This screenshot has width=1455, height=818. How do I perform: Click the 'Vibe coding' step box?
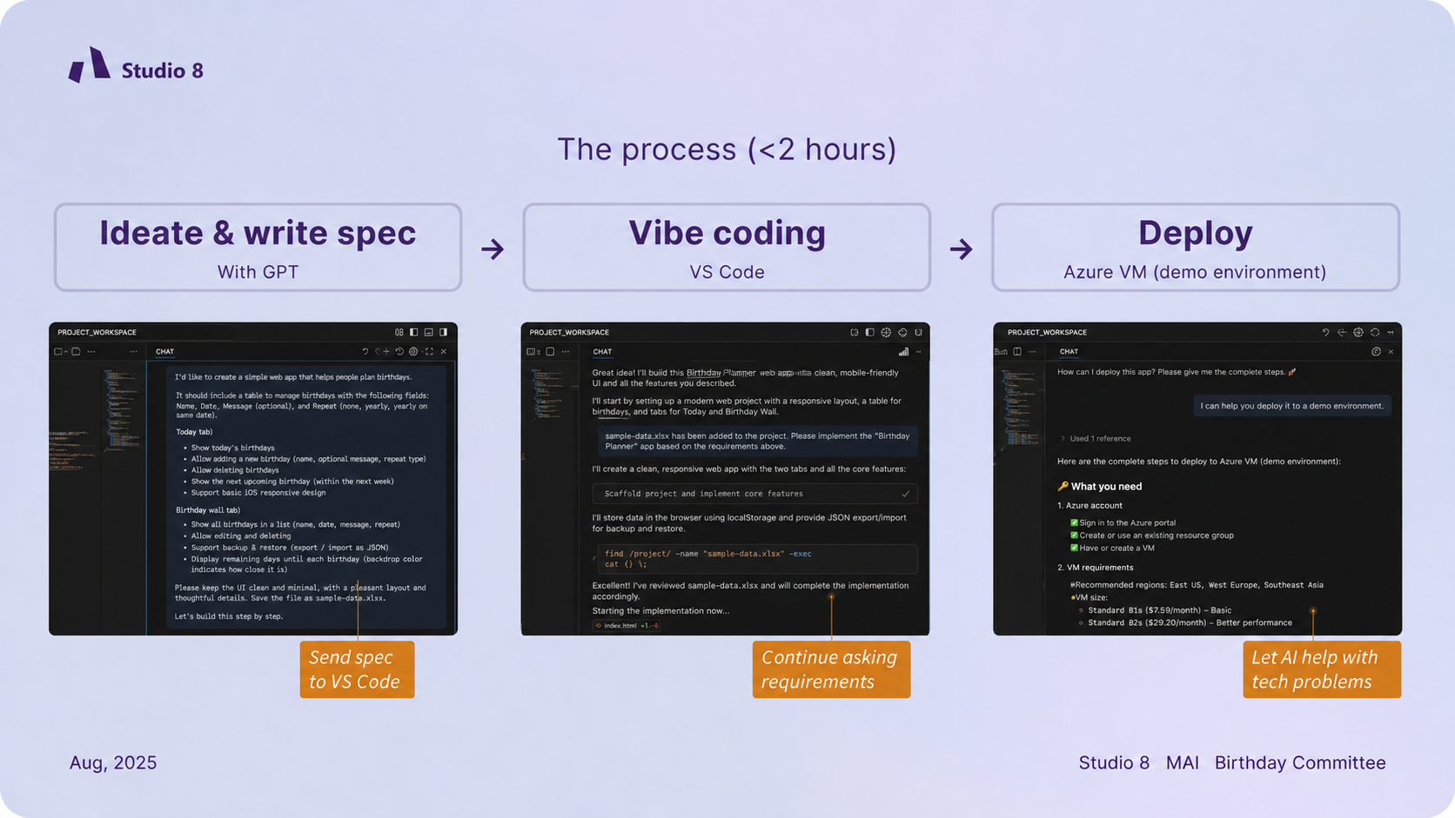tap(727, 247)
